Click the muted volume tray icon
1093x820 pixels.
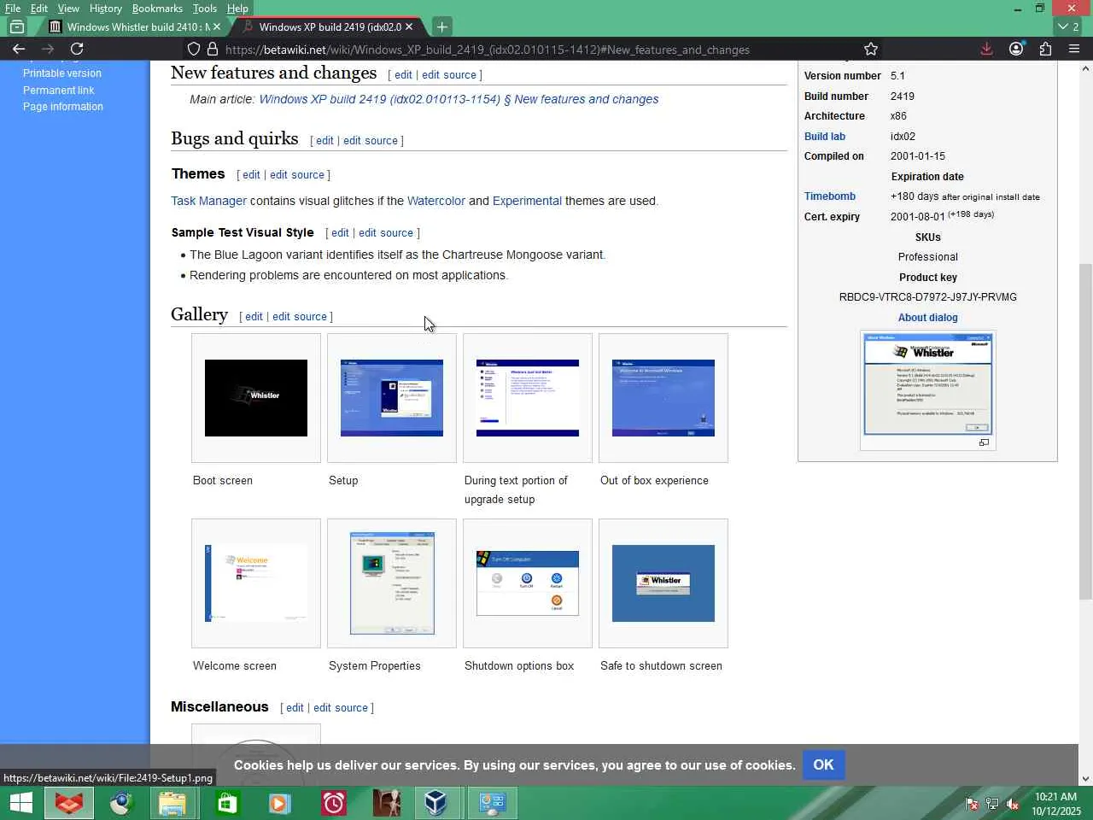click(1013, 804)
